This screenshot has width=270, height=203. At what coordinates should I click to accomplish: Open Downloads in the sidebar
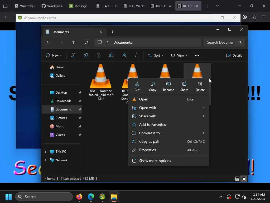coord(62,101)
